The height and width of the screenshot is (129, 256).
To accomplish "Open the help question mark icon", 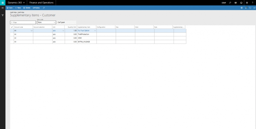I will click(253, 3).
